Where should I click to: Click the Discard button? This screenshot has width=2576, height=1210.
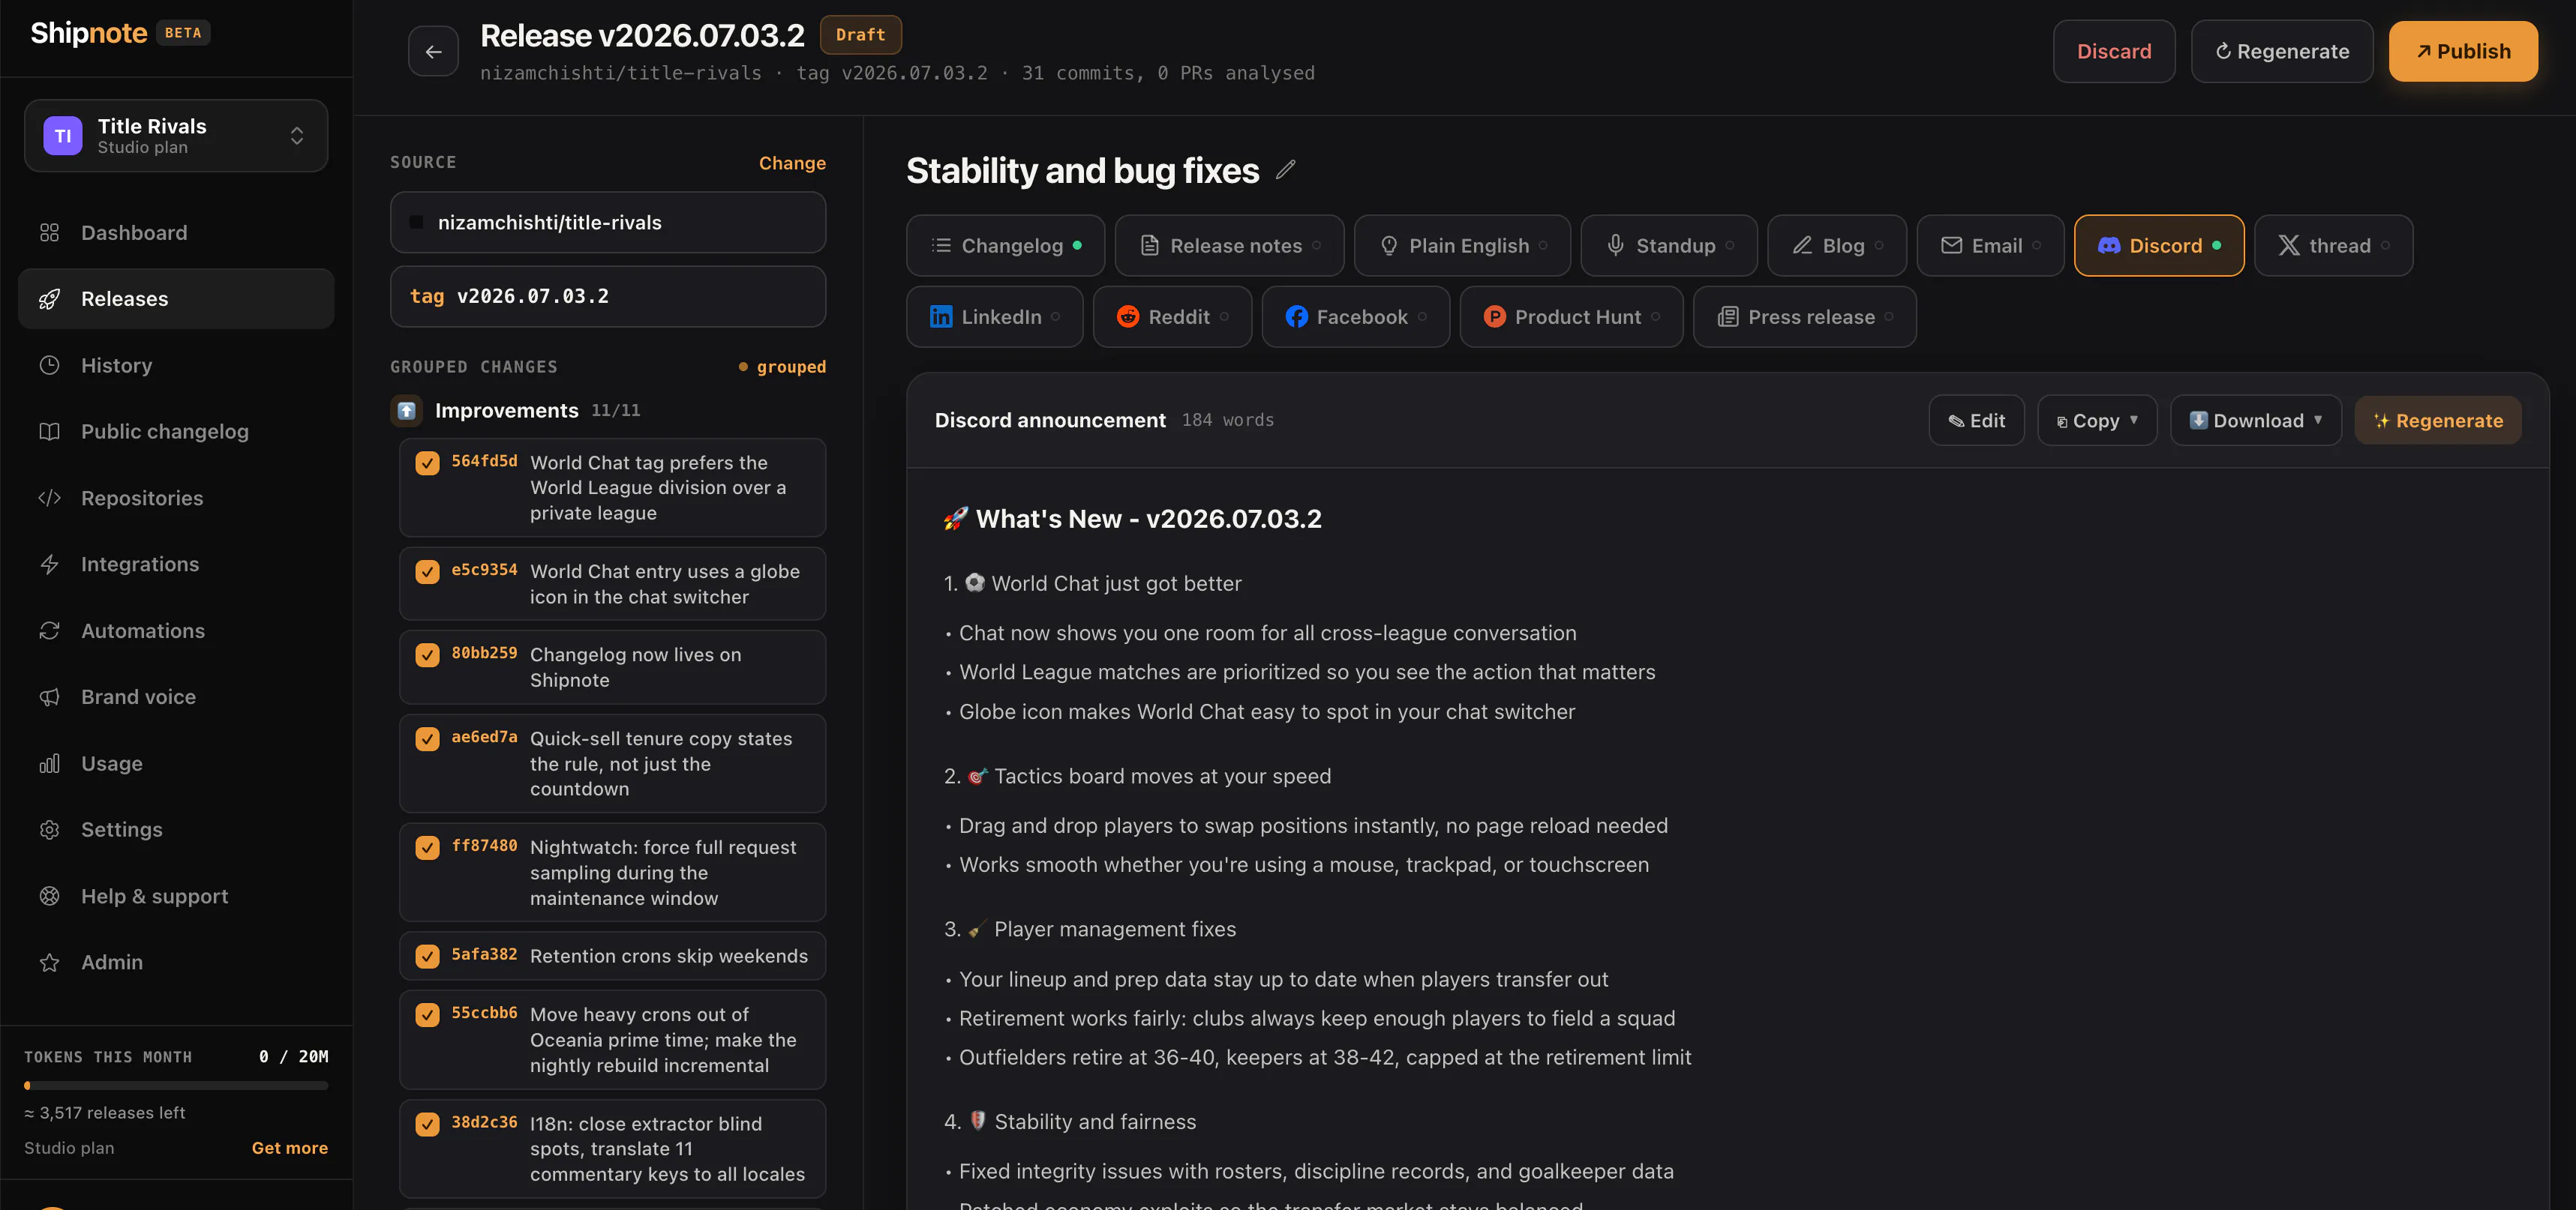(2113, 51)
